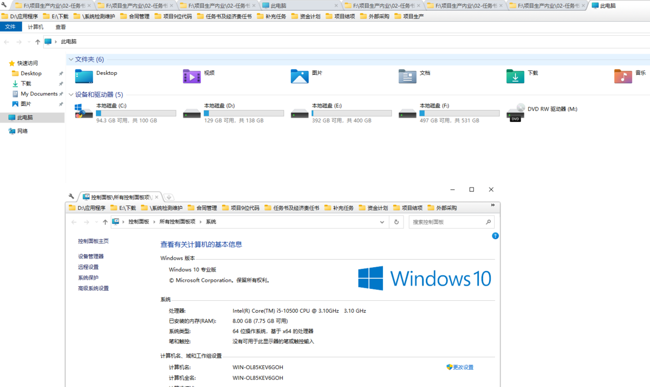
Task: Select 快速访问 in the navigation pane
Action: [x=27, y=63]
